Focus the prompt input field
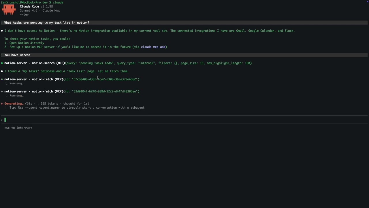 (184, 120)
